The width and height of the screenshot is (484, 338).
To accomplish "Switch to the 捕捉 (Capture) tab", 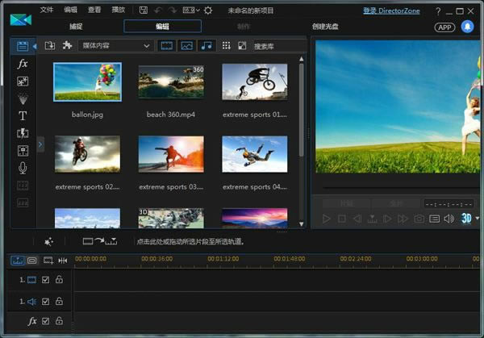I will [x=76, y=27].
